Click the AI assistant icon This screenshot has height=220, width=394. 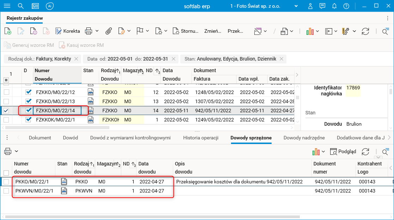pos(50,6)
